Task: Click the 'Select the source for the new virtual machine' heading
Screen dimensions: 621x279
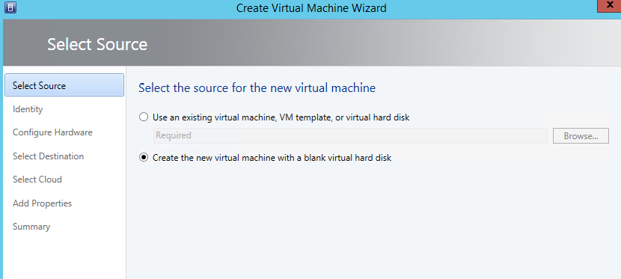Action: [257, 88]
